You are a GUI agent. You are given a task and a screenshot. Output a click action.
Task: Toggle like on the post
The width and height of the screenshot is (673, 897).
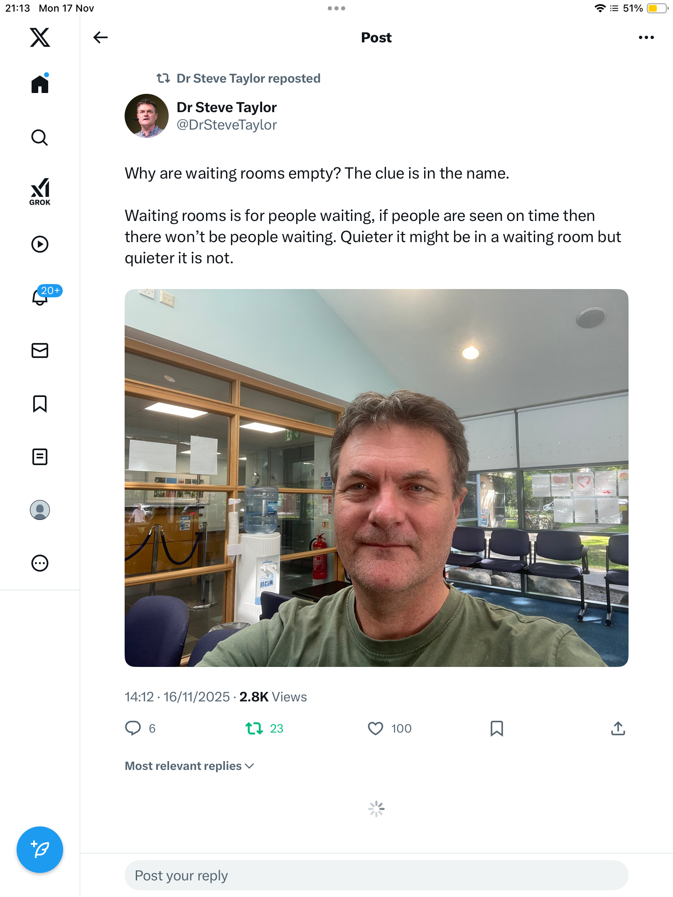[x=376, y=728]
